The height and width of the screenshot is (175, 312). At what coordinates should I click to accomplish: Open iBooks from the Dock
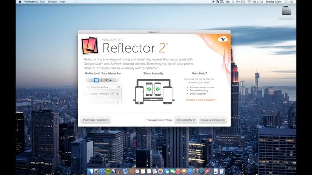(x=184, y=171)
